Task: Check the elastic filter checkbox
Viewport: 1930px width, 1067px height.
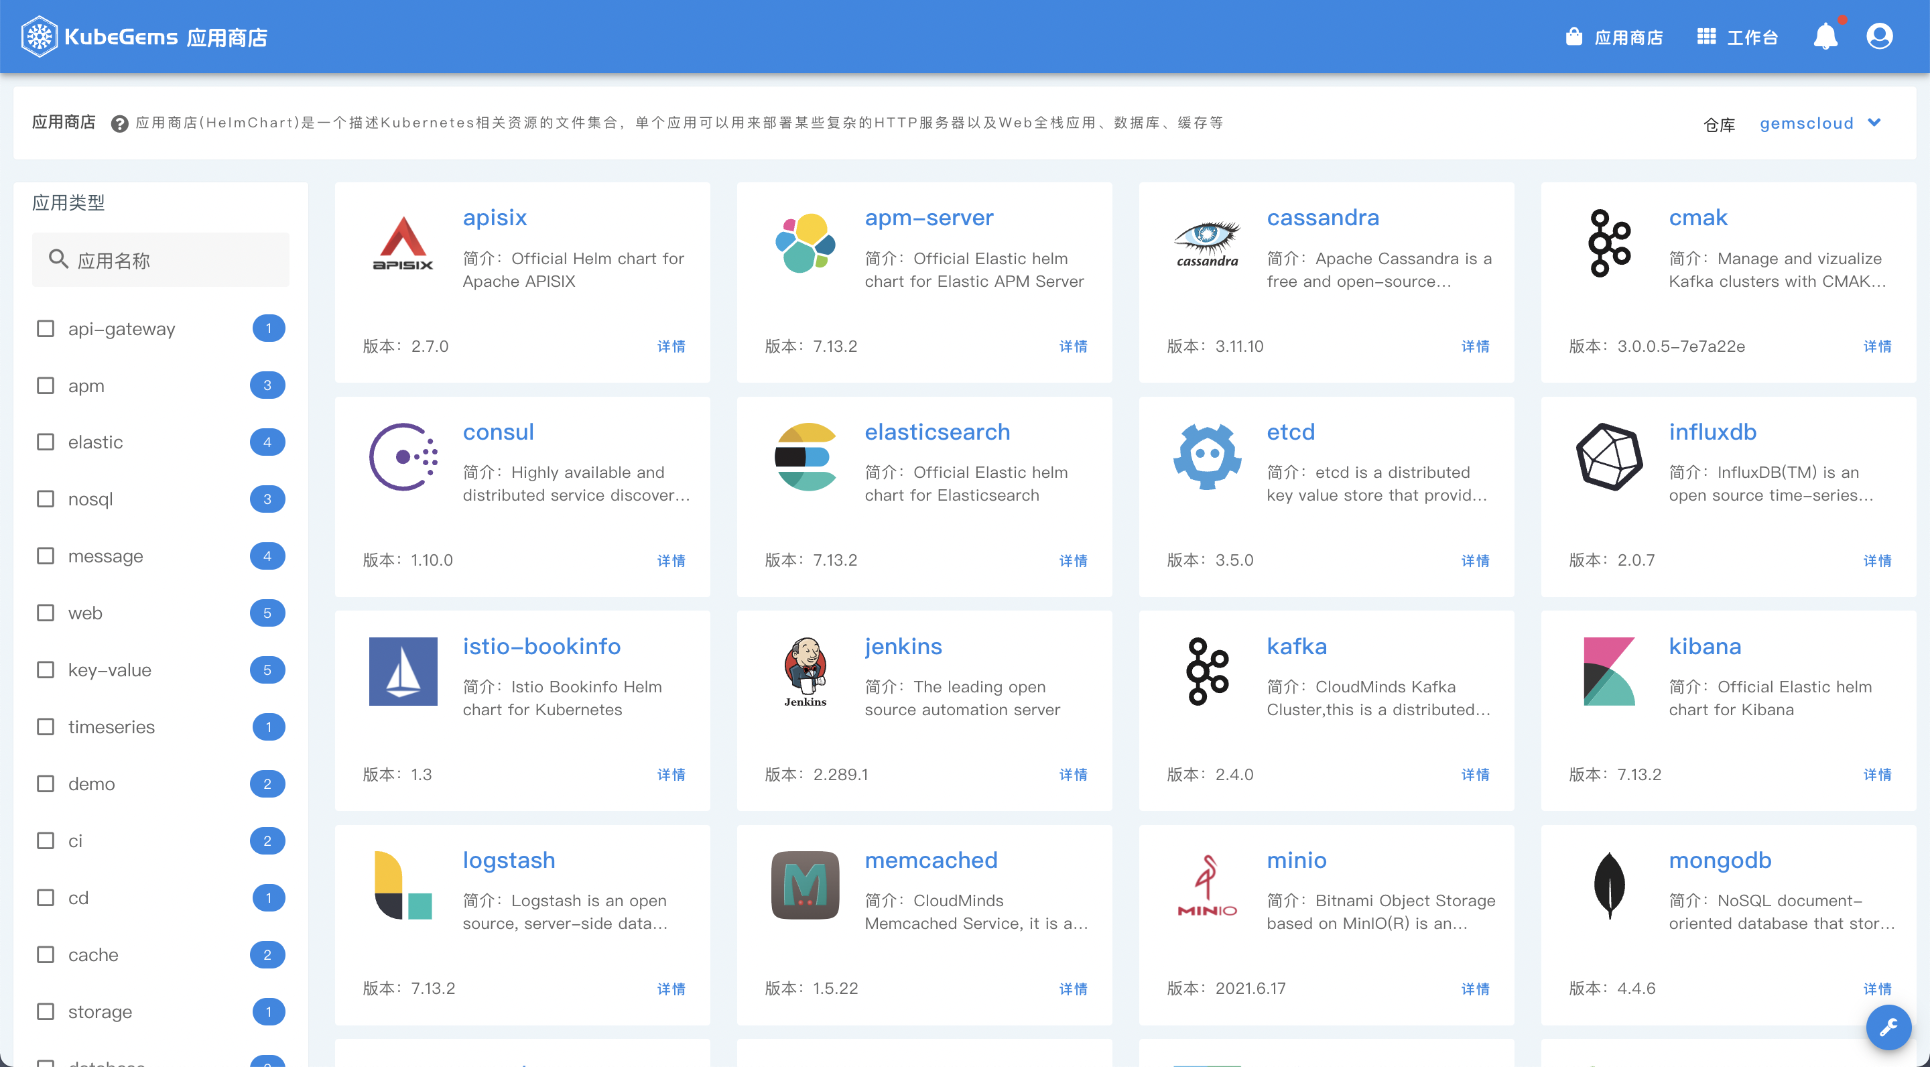Action: pos(46,442)
